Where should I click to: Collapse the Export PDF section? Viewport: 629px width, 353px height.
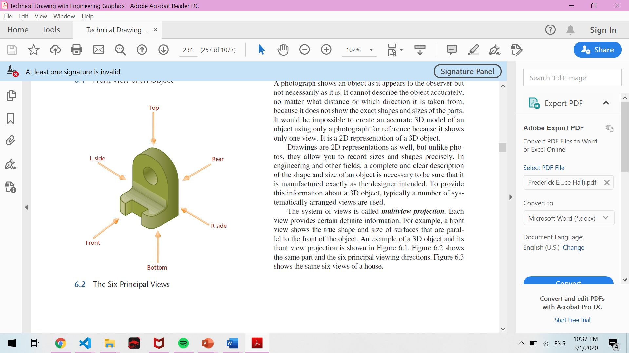(x=606, y=103)
